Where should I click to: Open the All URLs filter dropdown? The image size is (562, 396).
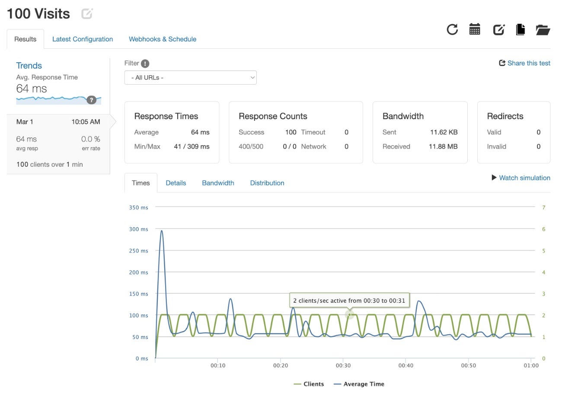tap(191, 78)
